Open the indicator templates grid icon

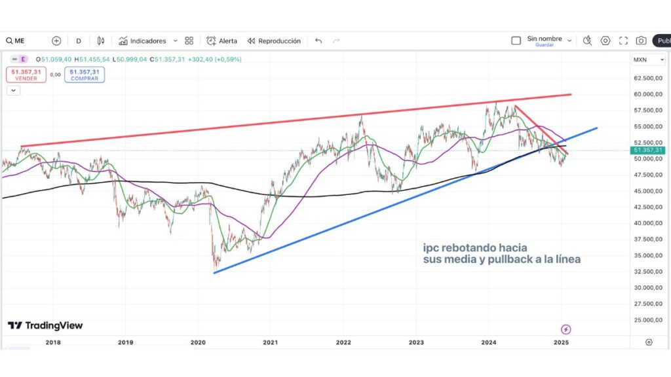point(189,41)
